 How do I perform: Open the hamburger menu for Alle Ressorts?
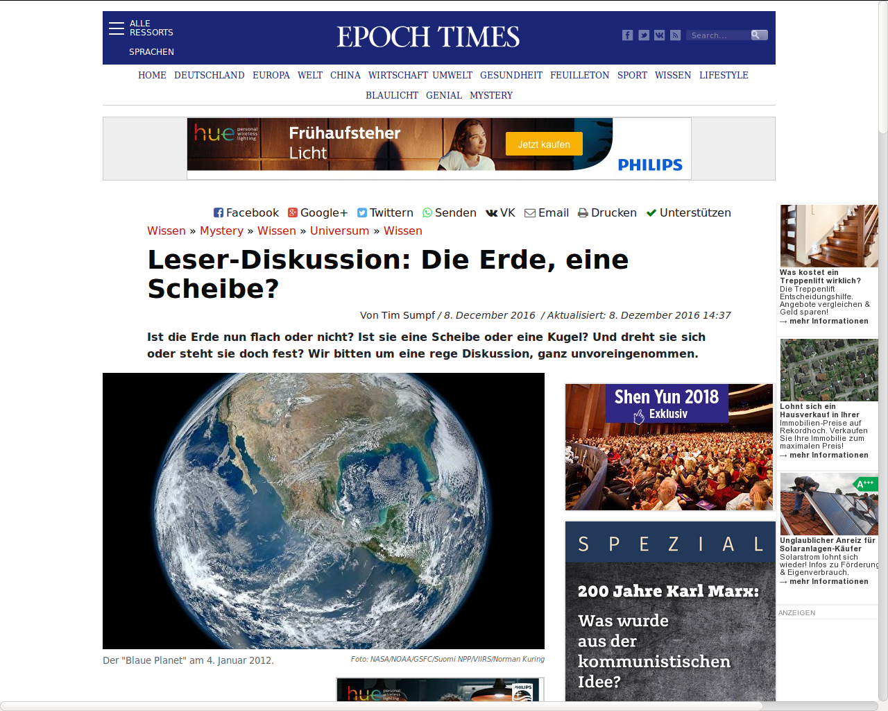[x=117, y=28]
